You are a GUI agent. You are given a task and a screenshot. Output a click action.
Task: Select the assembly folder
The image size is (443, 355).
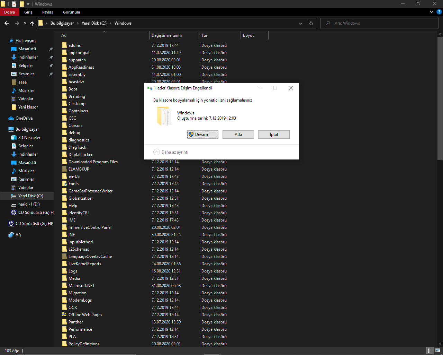tap(77, 75)
